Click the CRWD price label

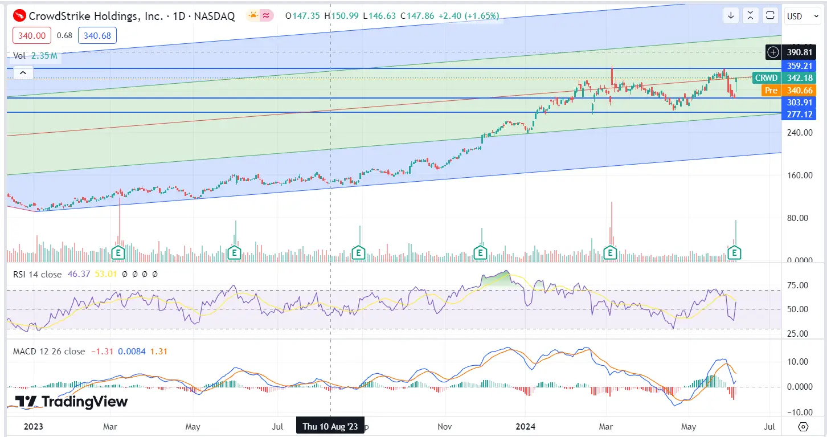(x=766, y=77)
